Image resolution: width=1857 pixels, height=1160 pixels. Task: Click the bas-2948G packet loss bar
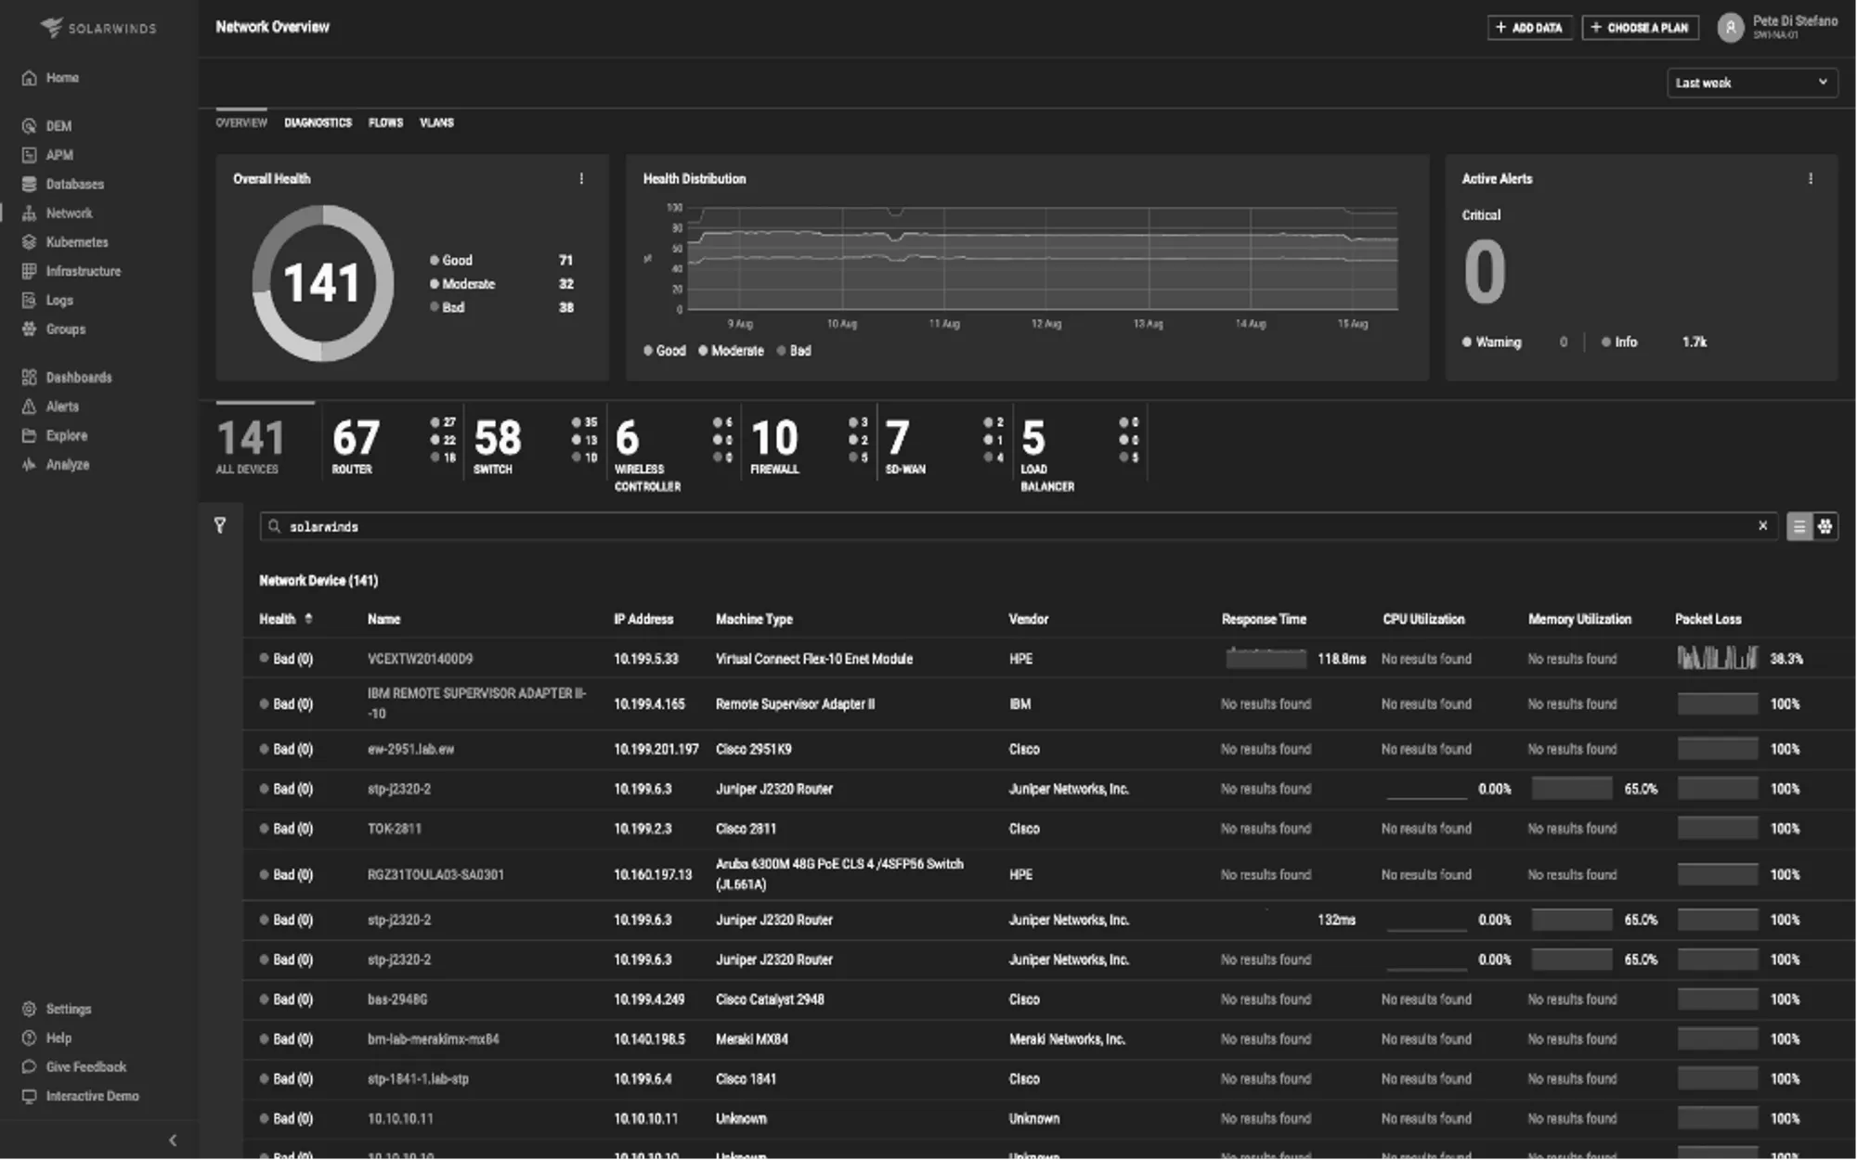1717,999
